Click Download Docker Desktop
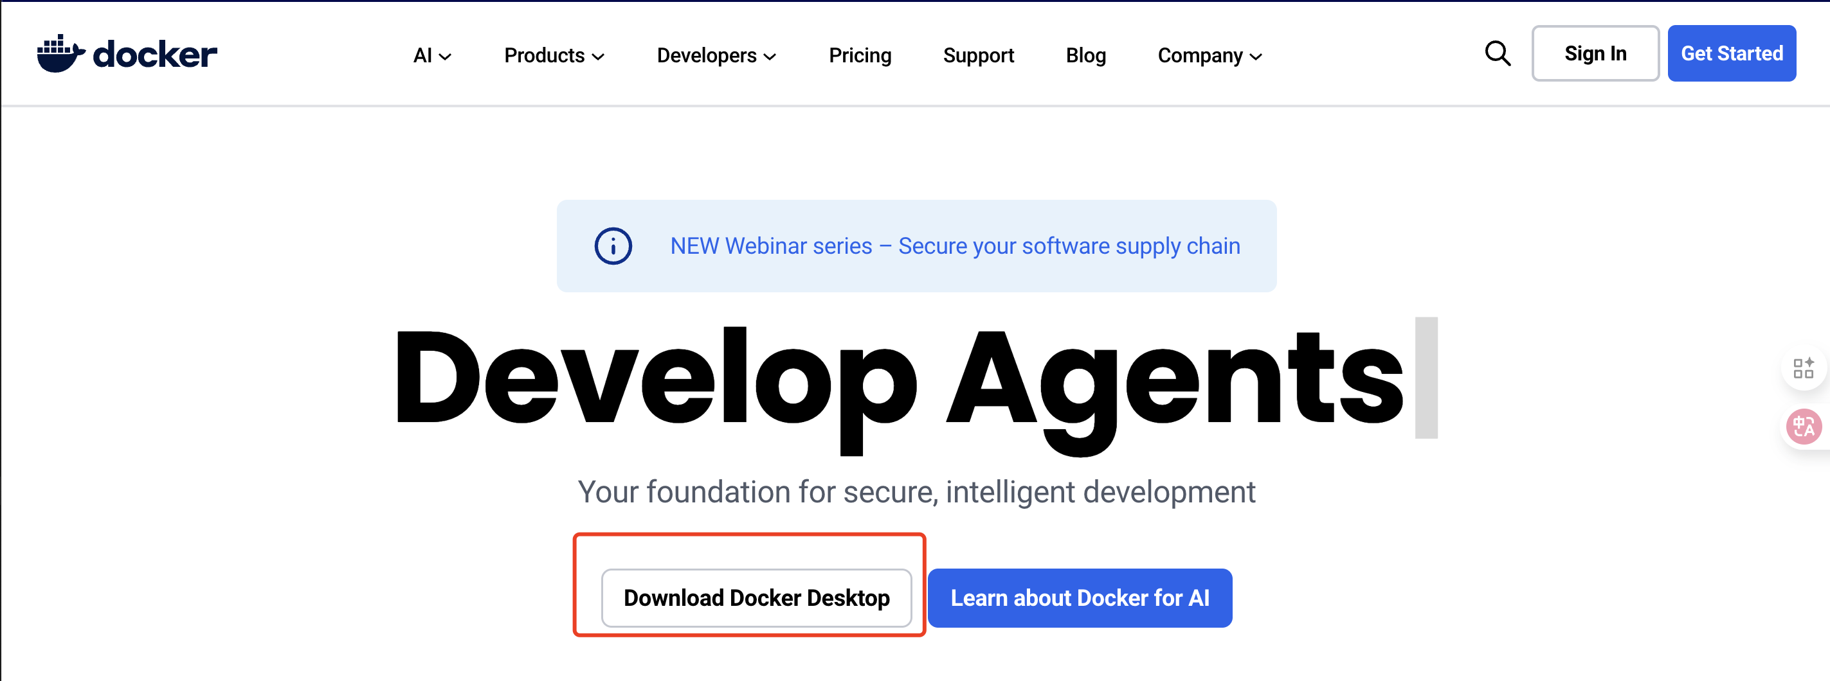This screenshot has height=681, width=1830. (757, 597)
